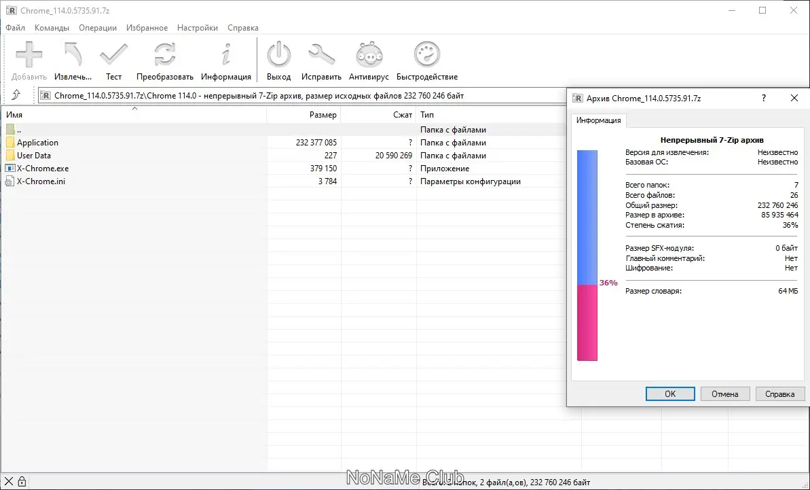Click the Информация toolbar icon
The width and height of the screenshot is (810, 490).
coord(226,54)
